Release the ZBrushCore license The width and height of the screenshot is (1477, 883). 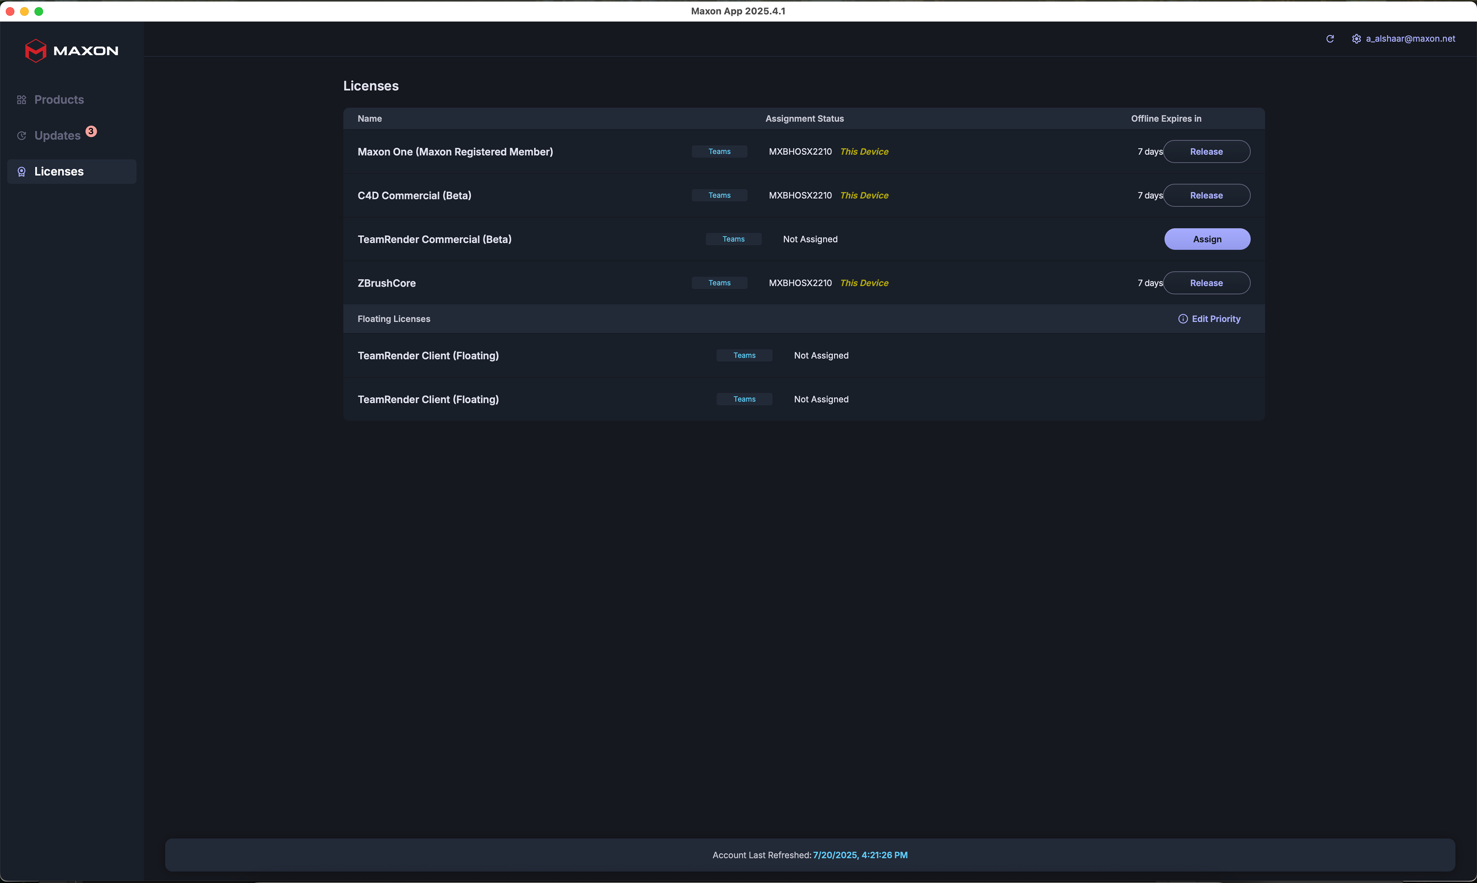1206,283
